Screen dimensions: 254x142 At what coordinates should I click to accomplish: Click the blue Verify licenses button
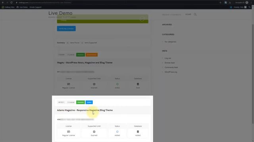point(66,28)
